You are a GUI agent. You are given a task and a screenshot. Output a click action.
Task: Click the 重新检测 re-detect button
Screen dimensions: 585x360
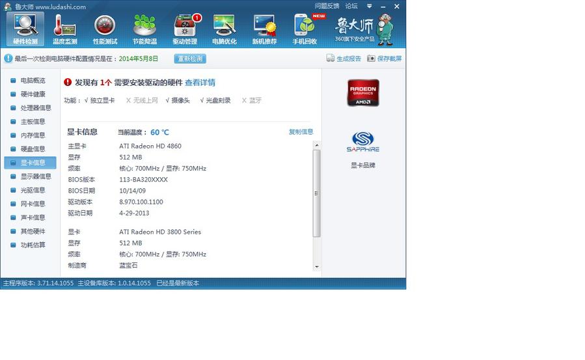[190, 59]
